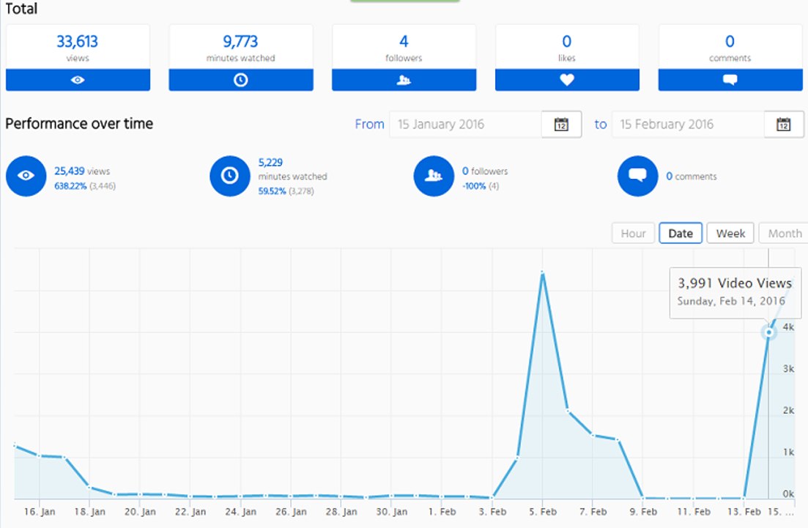Click the 16. Jan axis label
This screenshot has width=808, height=528.
40,512
